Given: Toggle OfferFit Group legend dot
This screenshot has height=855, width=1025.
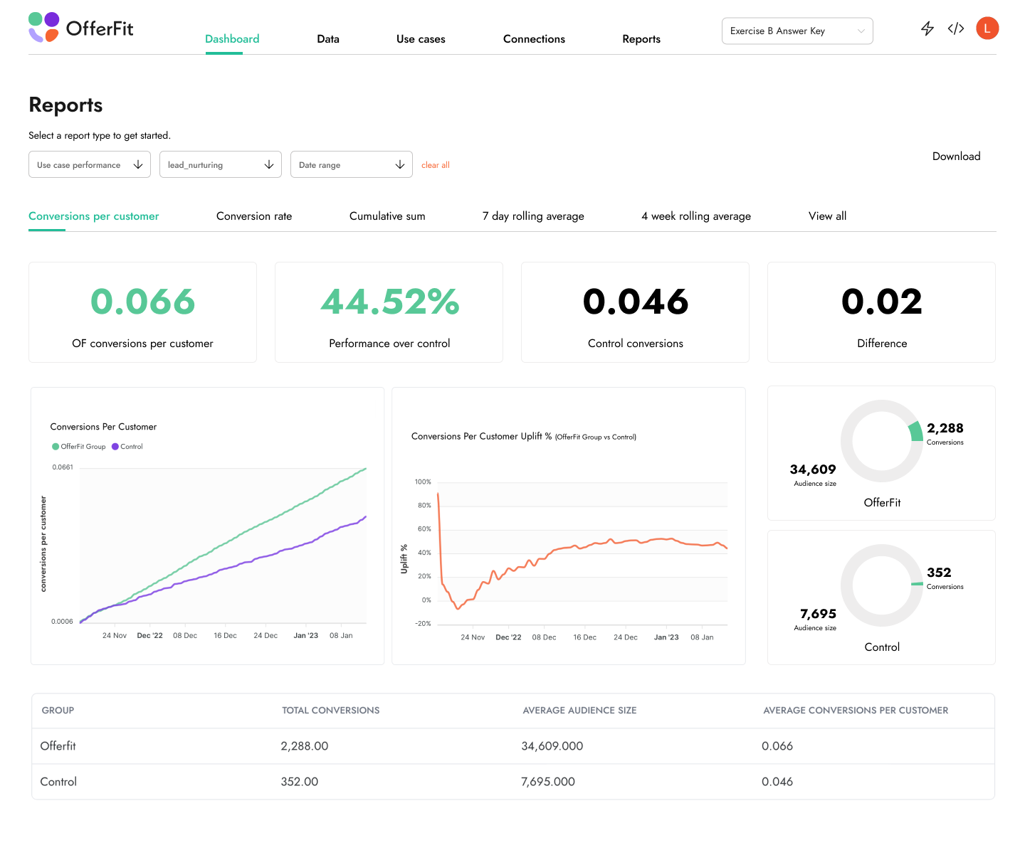Looking at the screenshot, I should tap(56, 447).
